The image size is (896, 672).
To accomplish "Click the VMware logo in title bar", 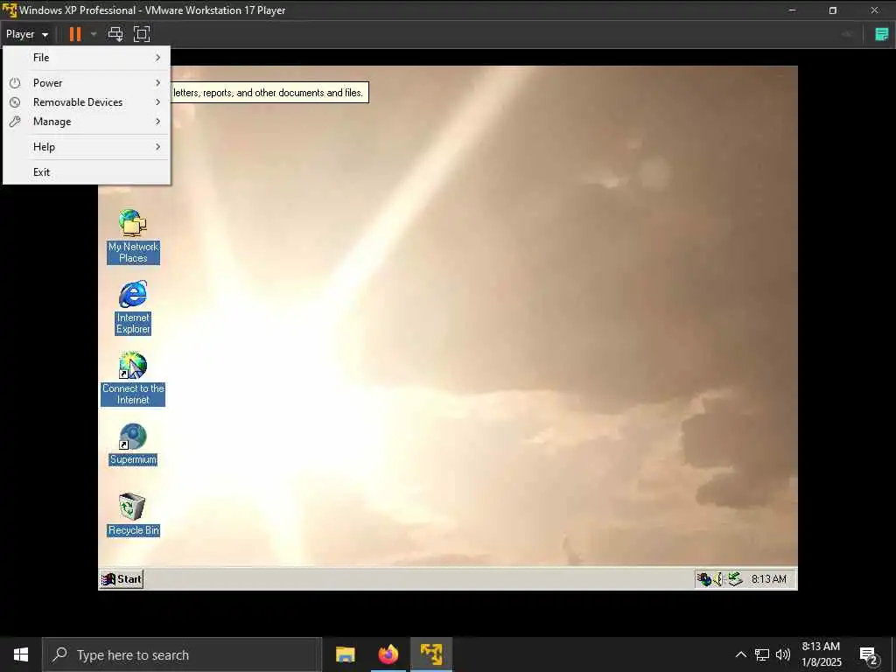I will pos(9,10).
